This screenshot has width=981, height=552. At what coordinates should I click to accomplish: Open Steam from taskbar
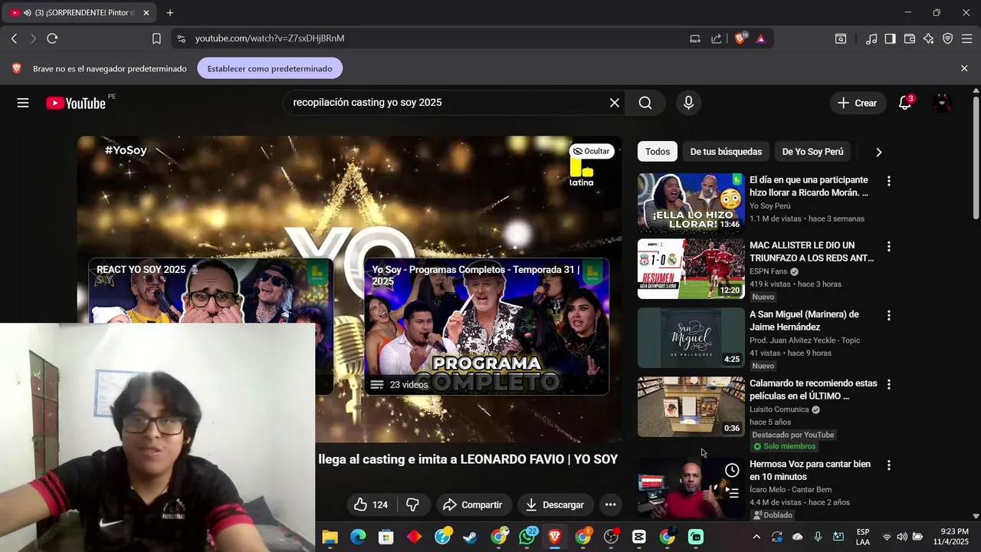[471, 537]
